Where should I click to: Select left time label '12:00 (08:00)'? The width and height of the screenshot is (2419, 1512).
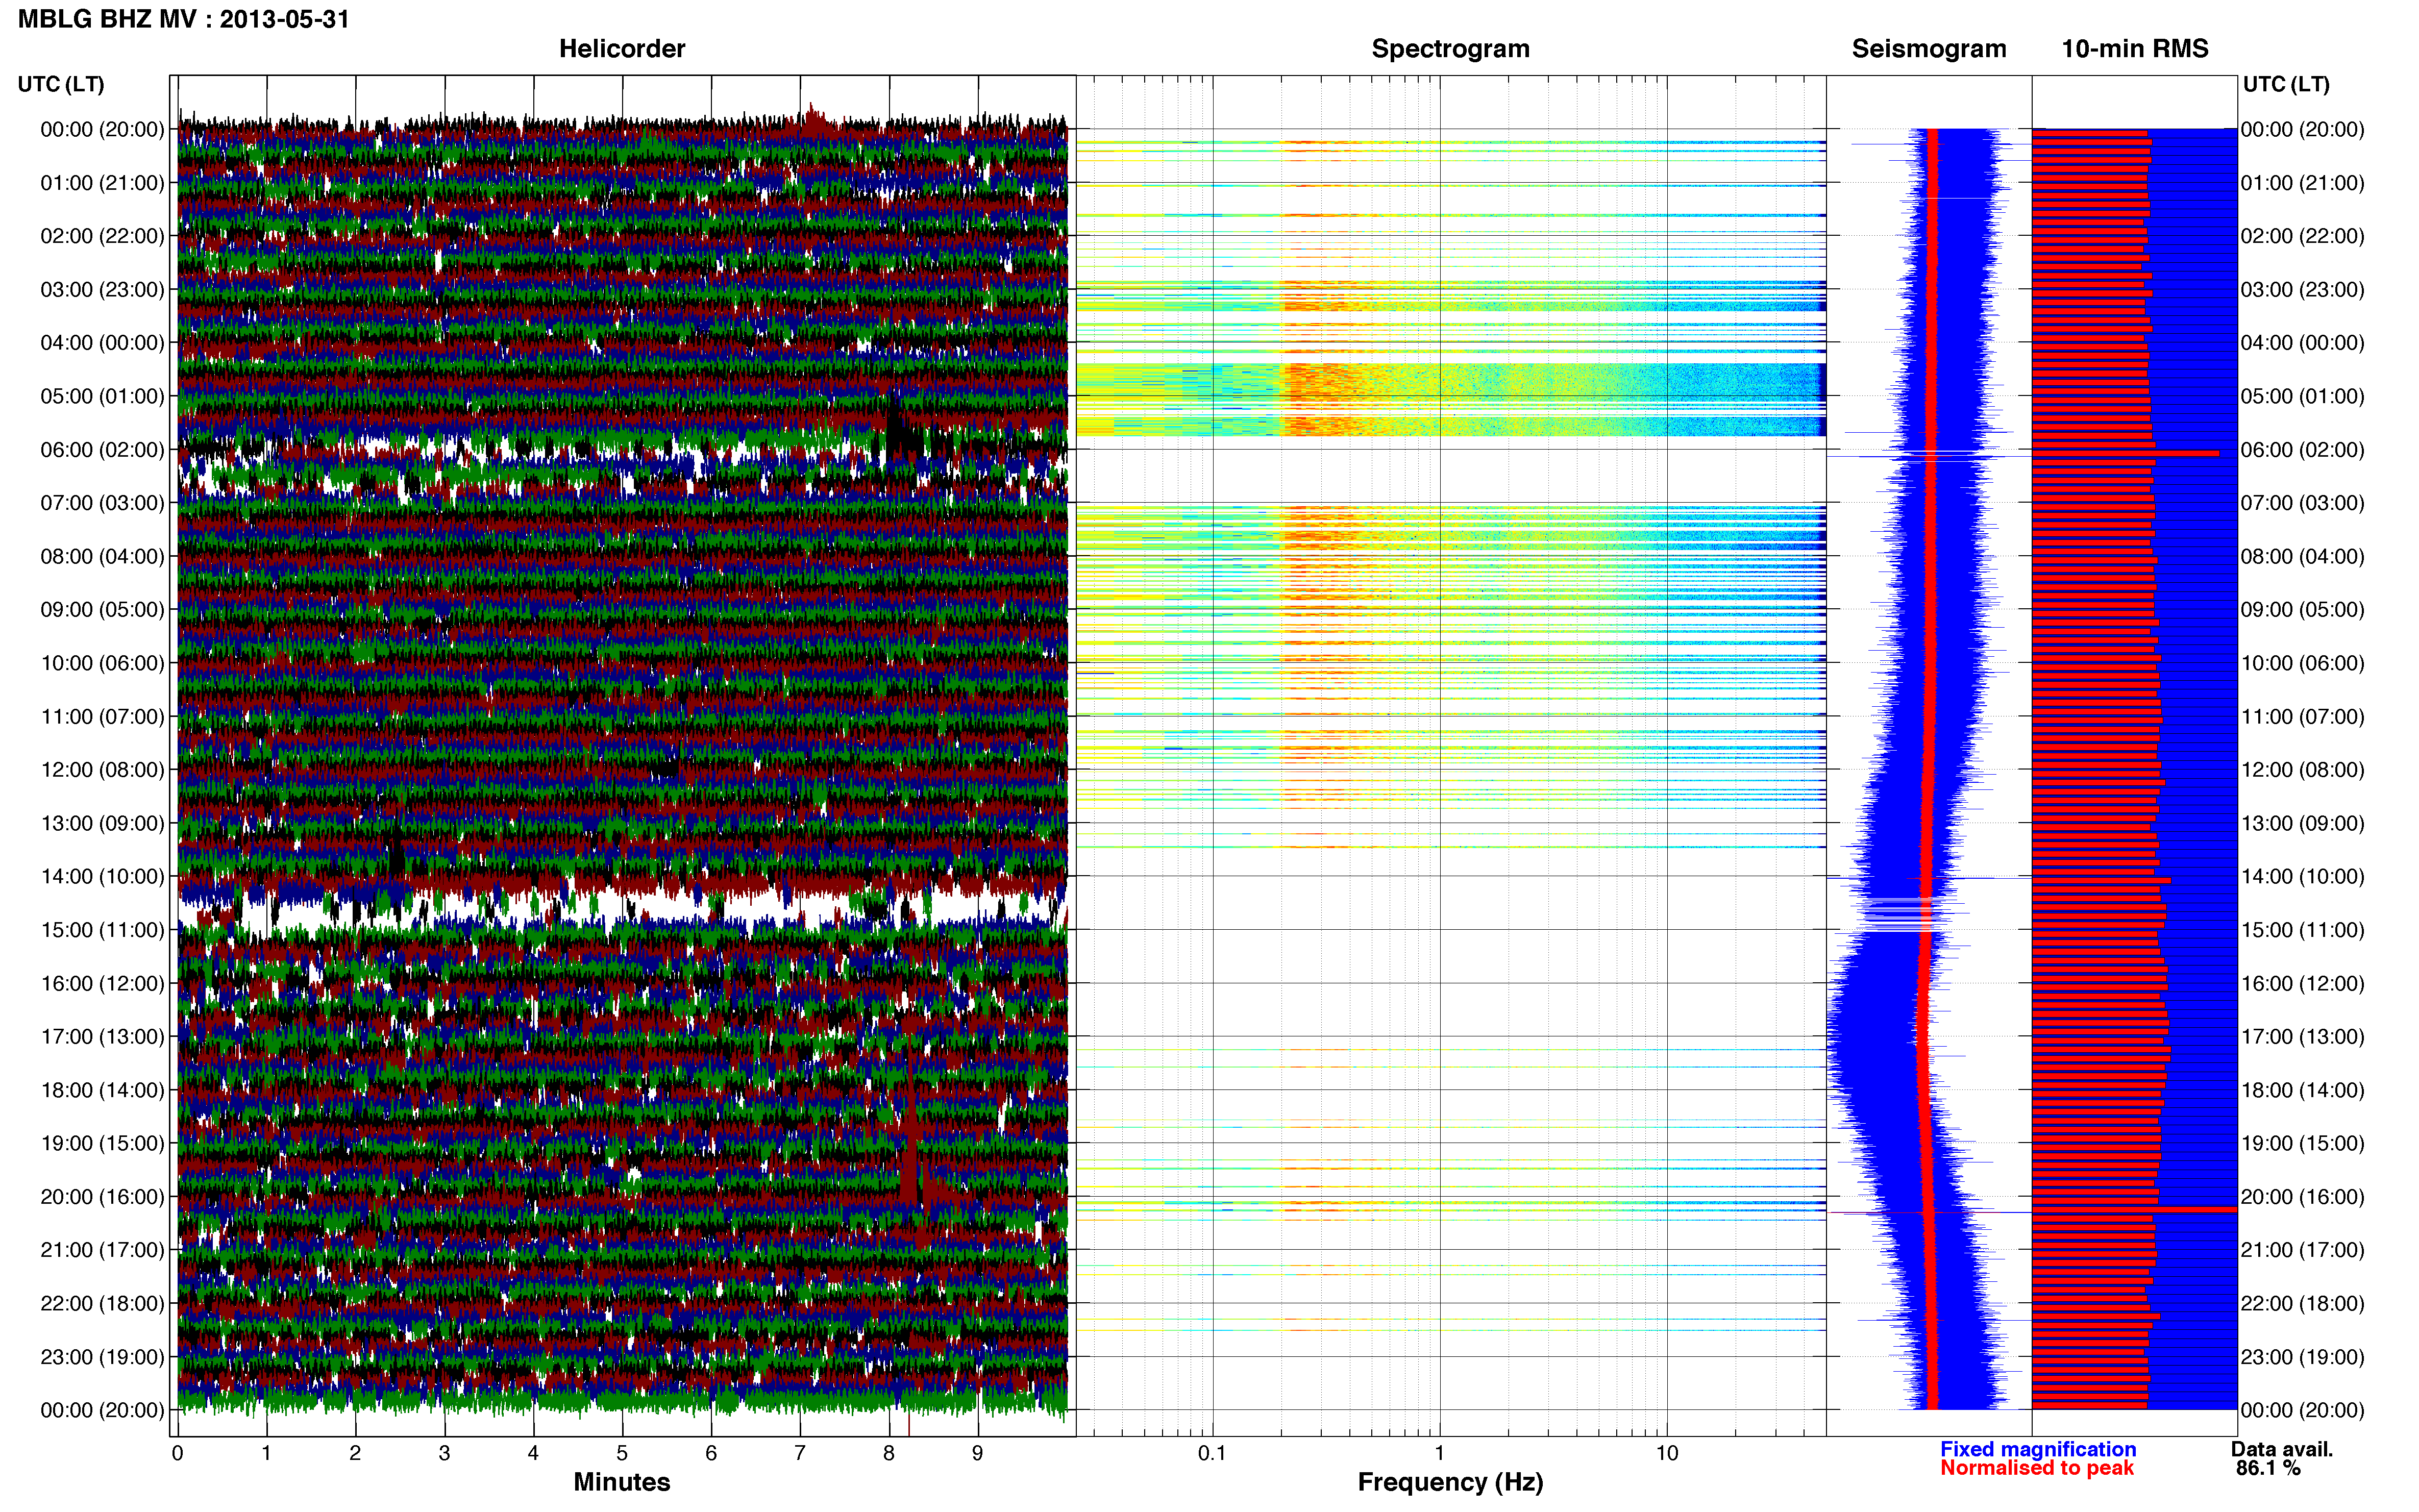(x=102, y=770)
